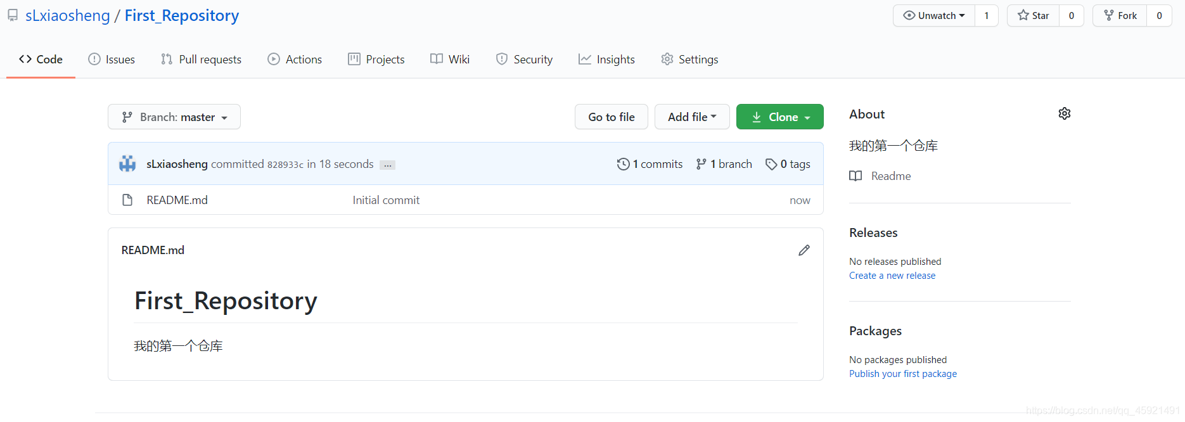Viewport: 1185px width, 422px height.
Task: Open the Readme link in About
Action: [891, 176]
